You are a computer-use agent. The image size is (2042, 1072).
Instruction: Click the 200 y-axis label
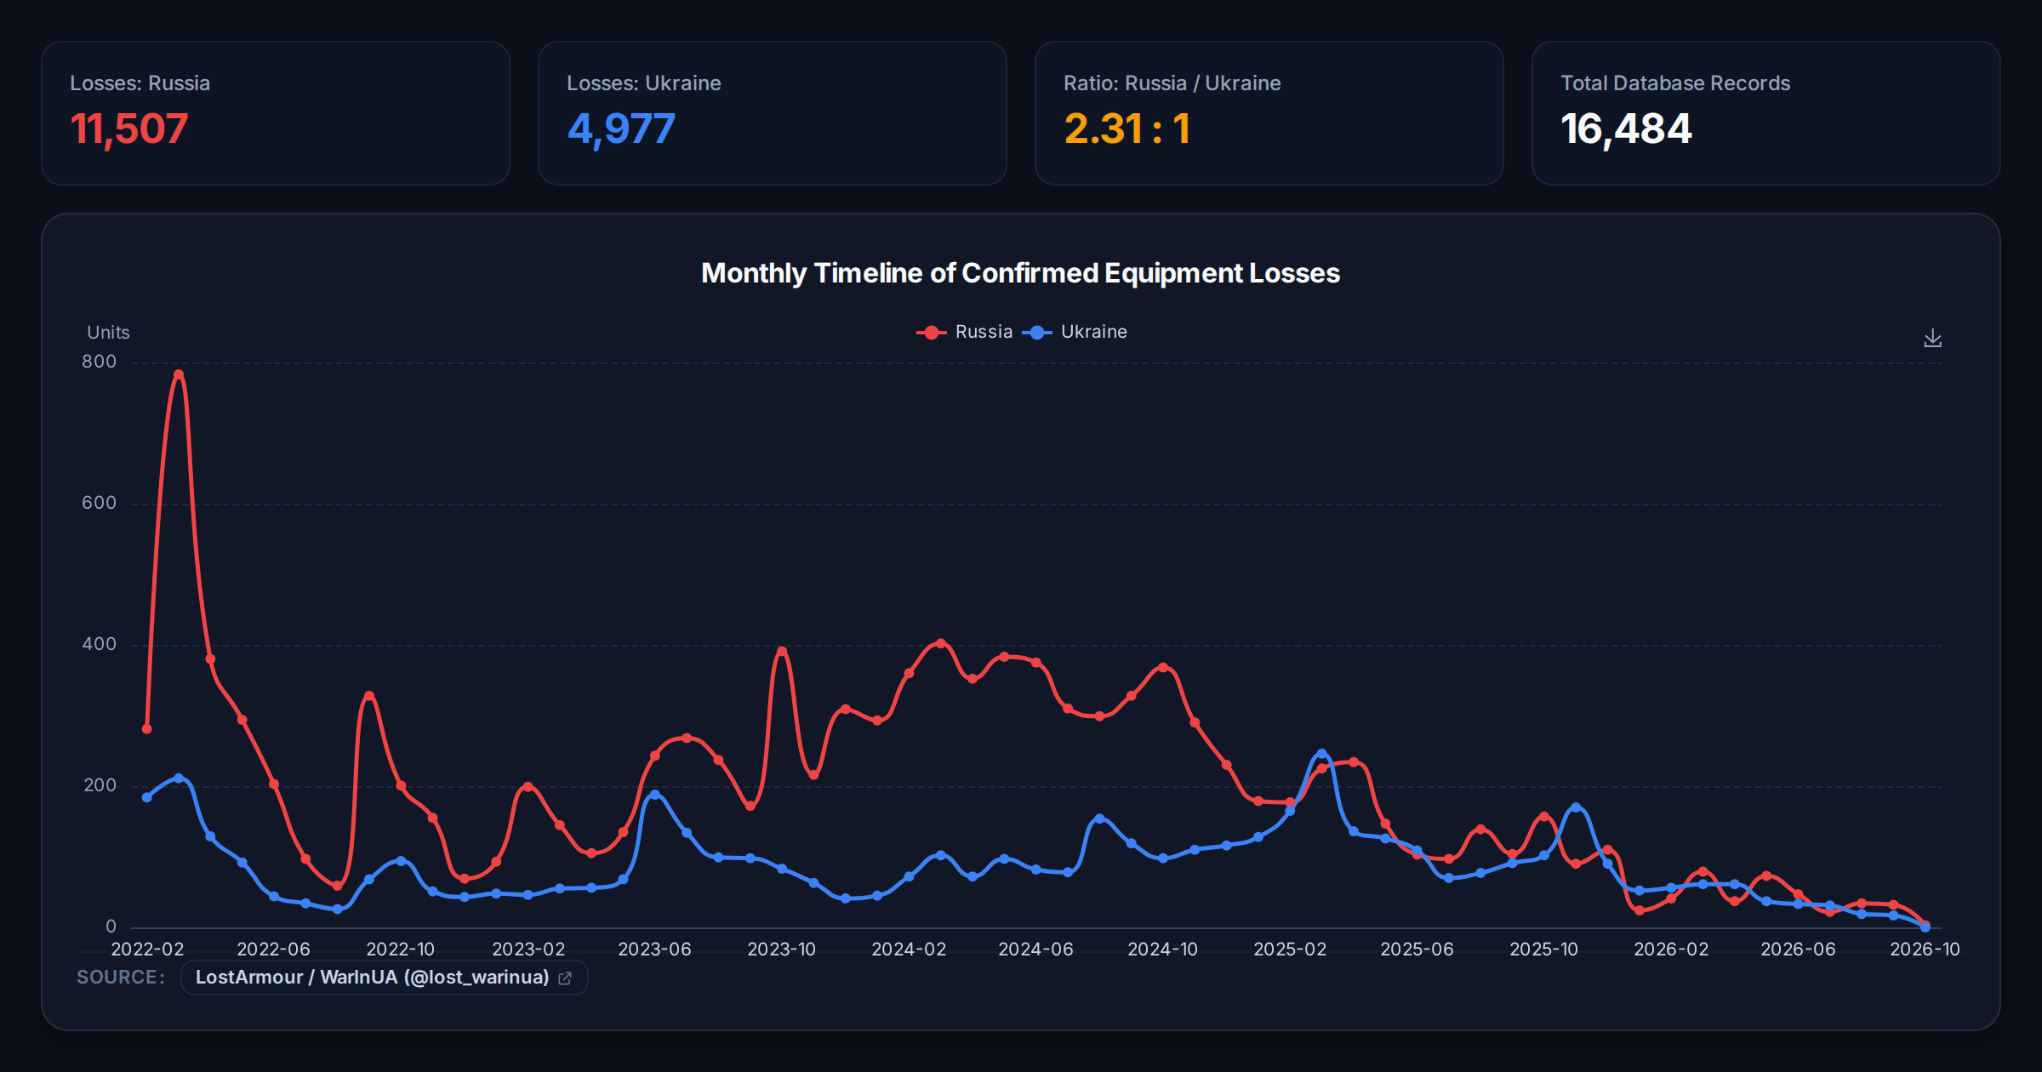[100, 785]
